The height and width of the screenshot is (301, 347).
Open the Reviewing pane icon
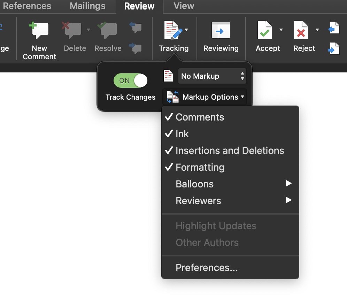click(221, 31)
